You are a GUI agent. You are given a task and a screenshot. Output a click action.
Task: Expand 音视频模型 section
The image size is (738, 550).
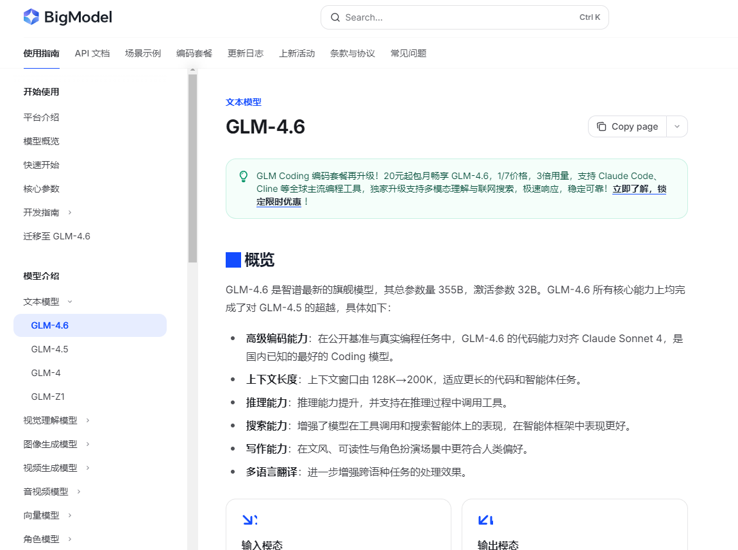click(x=79, y=492)
